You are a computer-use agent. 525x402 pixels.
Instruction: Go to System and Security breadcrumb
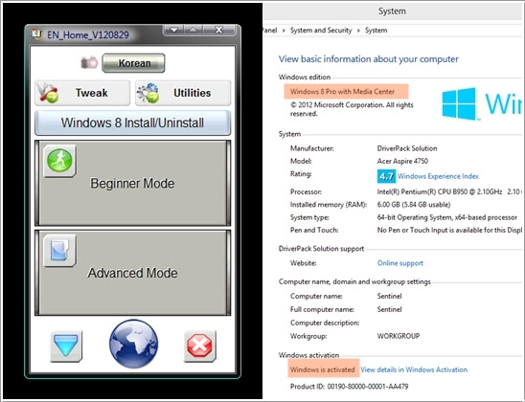click(321, 30)
